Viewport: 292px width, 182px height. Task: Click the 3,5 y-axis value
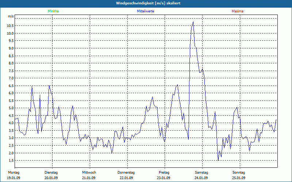point(11,131)
